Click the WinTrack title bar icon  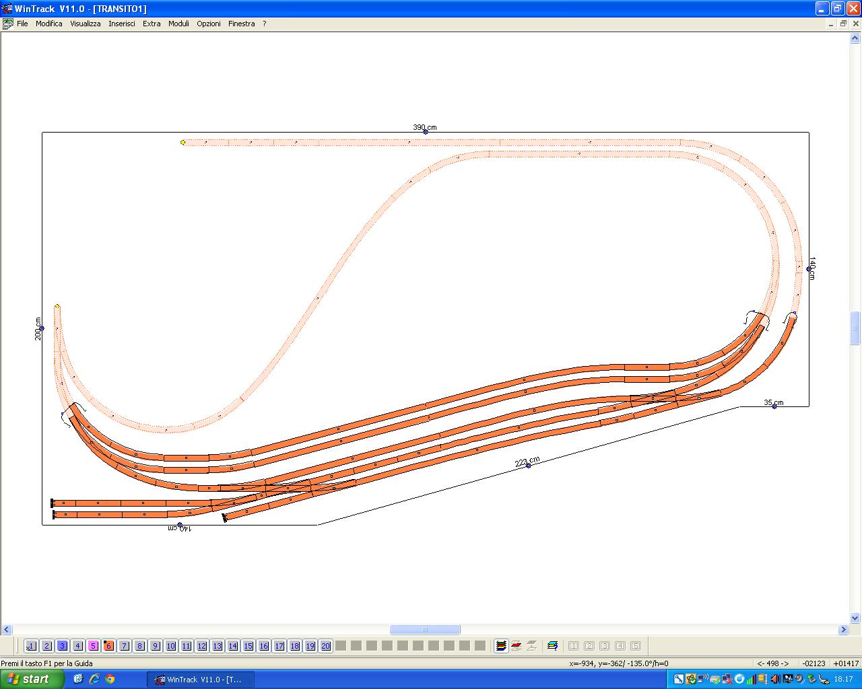7,8
